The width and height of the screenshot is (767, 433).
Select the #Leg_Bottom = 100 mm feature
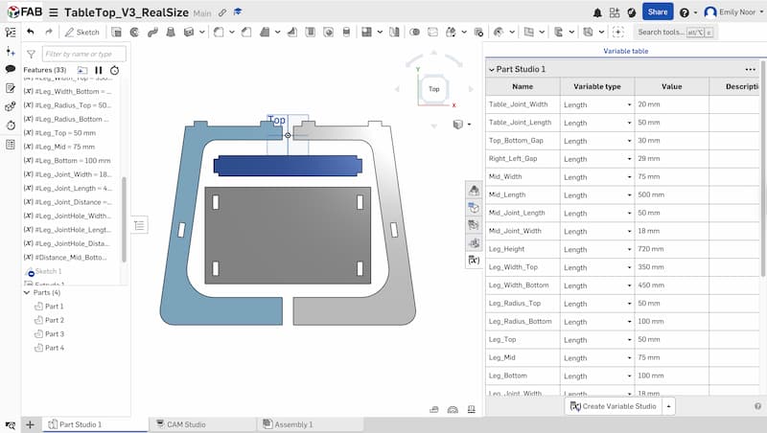click(67, 160)
